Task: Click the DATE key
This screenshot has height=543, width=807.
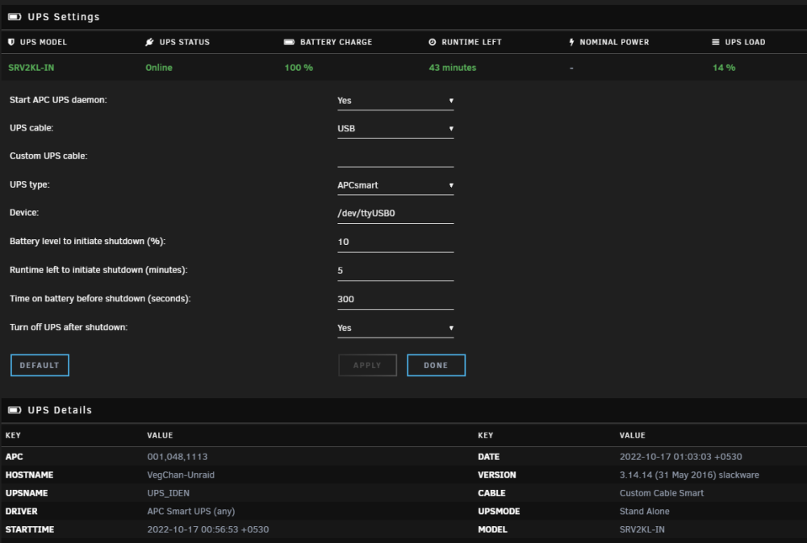Action: [x=488, y=457]
